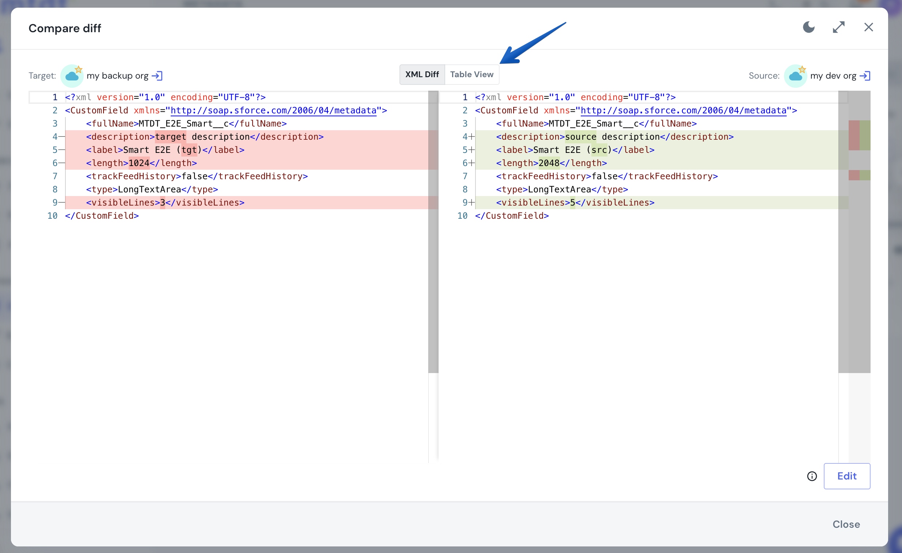Click 'my backup org' label
902x553 pixels.
point(118,76)
